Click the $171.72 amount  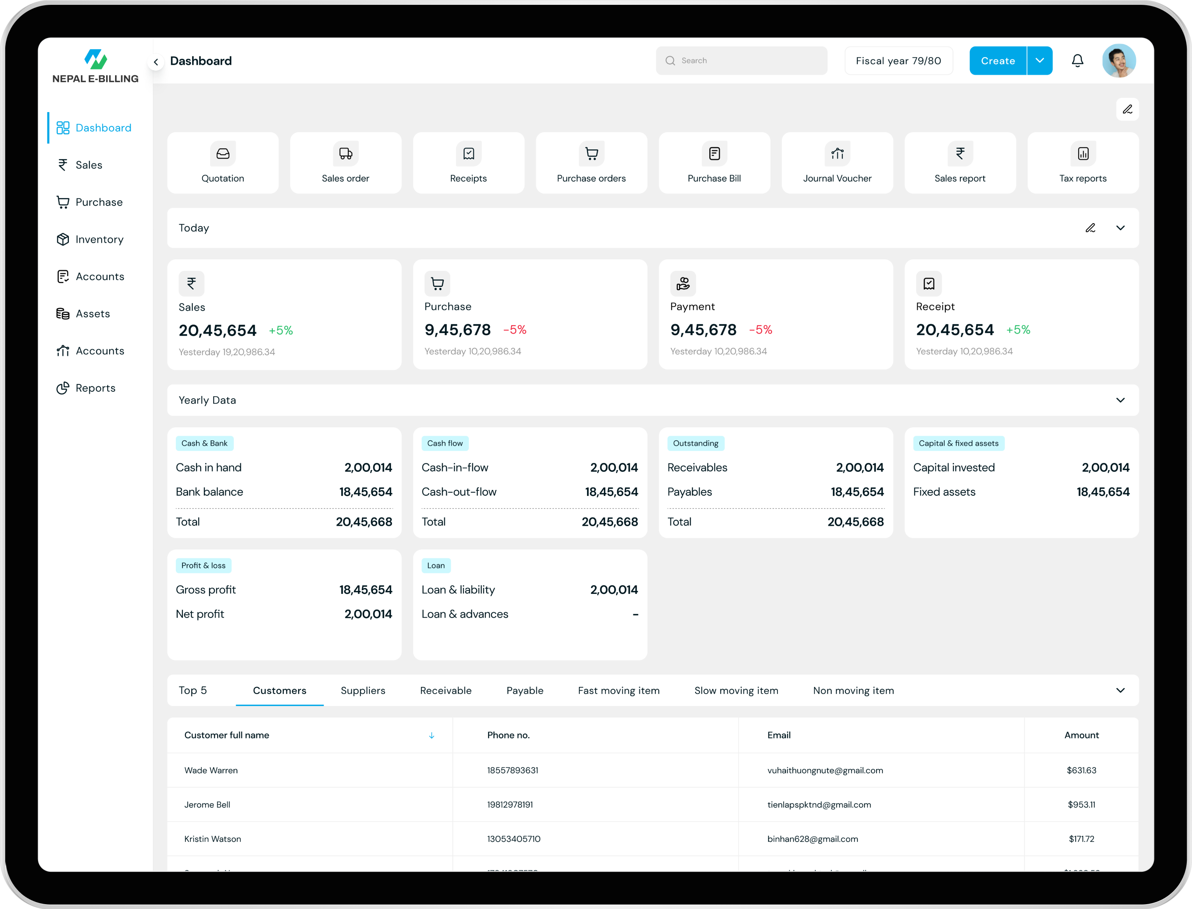(1081, 839)
